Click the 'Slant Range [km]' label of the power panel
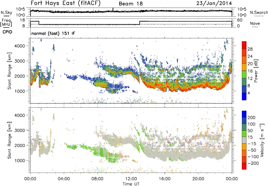This screenshot has height=186, width=268. click(x=9, y=71)
